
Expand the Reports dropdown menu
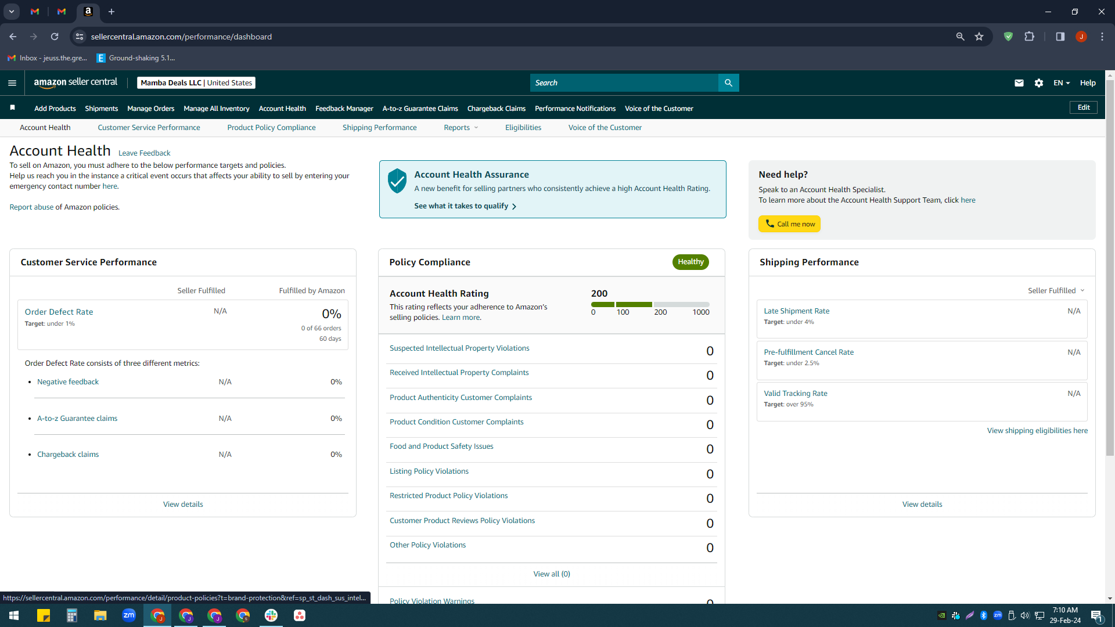coord(461,128)
